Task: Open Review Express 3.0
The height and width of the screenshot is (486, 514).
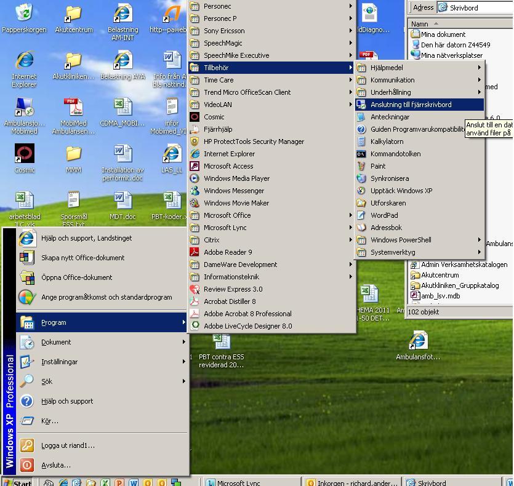Action: tap(271, 289)
